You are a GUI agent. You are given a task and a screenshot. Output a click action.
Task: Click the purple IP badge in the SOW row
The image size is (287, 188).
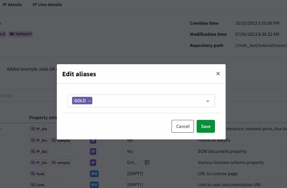[x=93, y=151]
